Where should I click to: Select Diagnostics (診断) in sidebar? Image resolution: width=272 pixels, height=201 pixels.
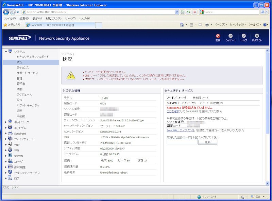pos(19,111)
